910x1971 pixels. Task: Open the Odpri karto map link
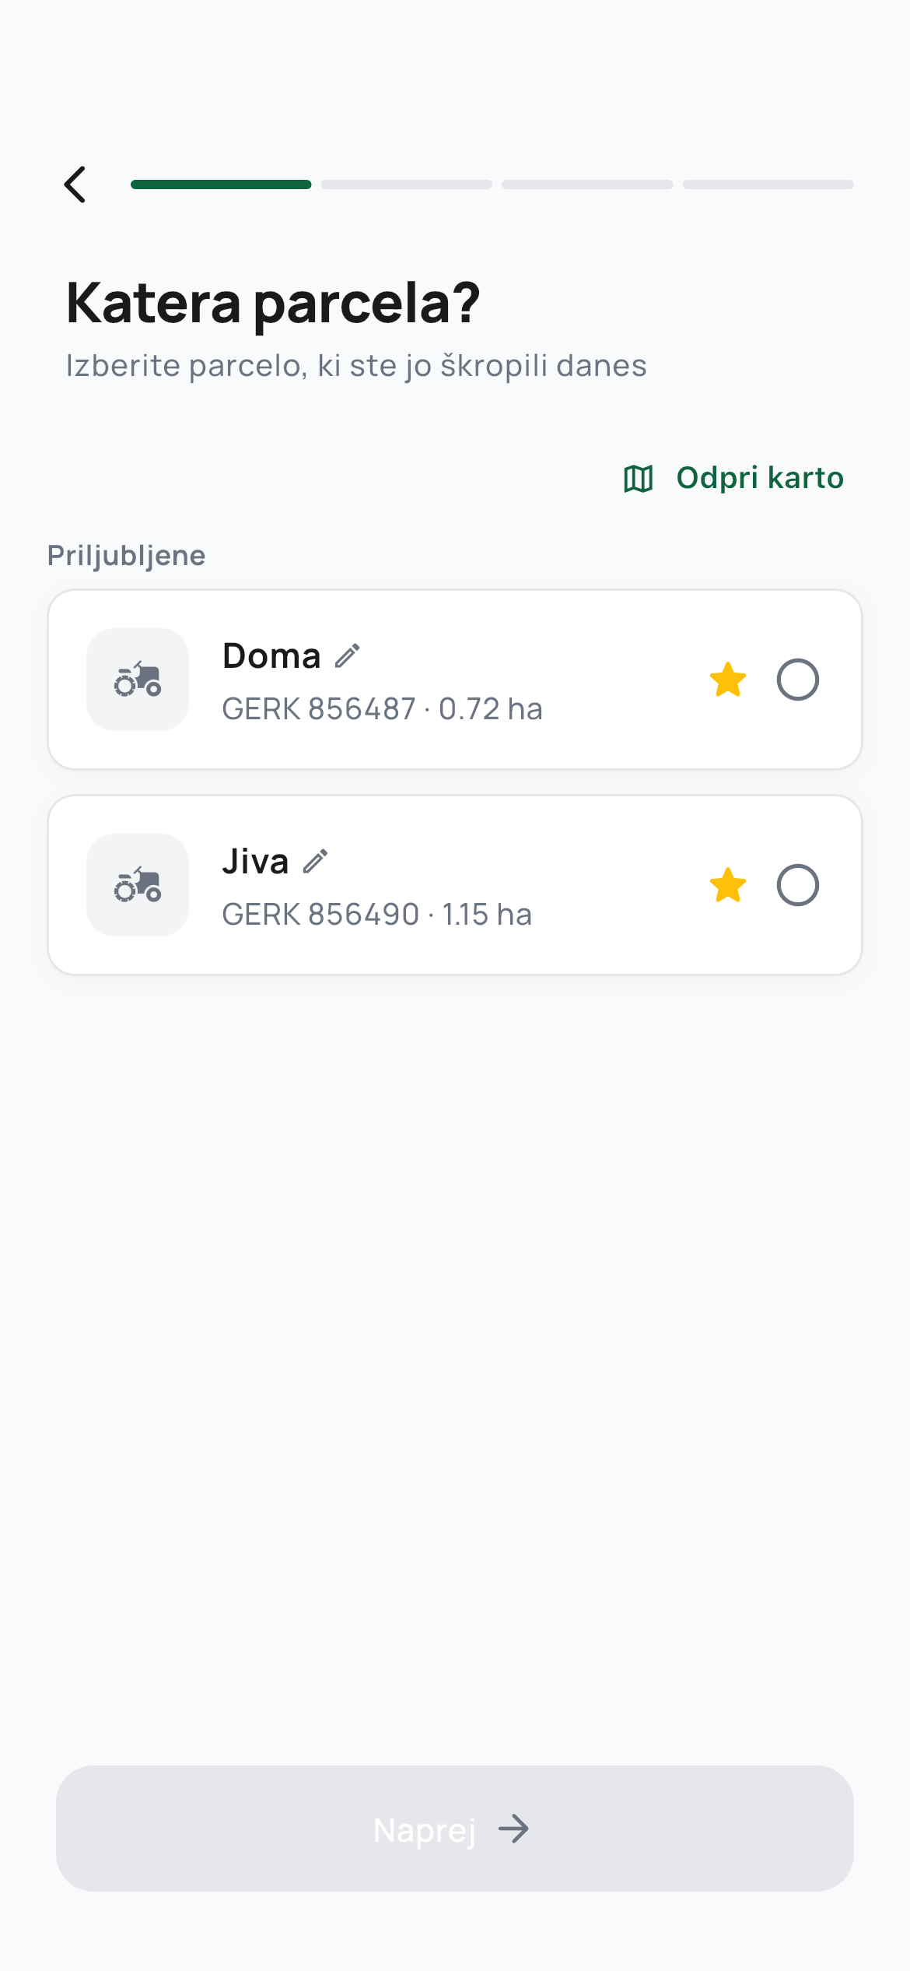pyautogui.click(x=759, y=478)
